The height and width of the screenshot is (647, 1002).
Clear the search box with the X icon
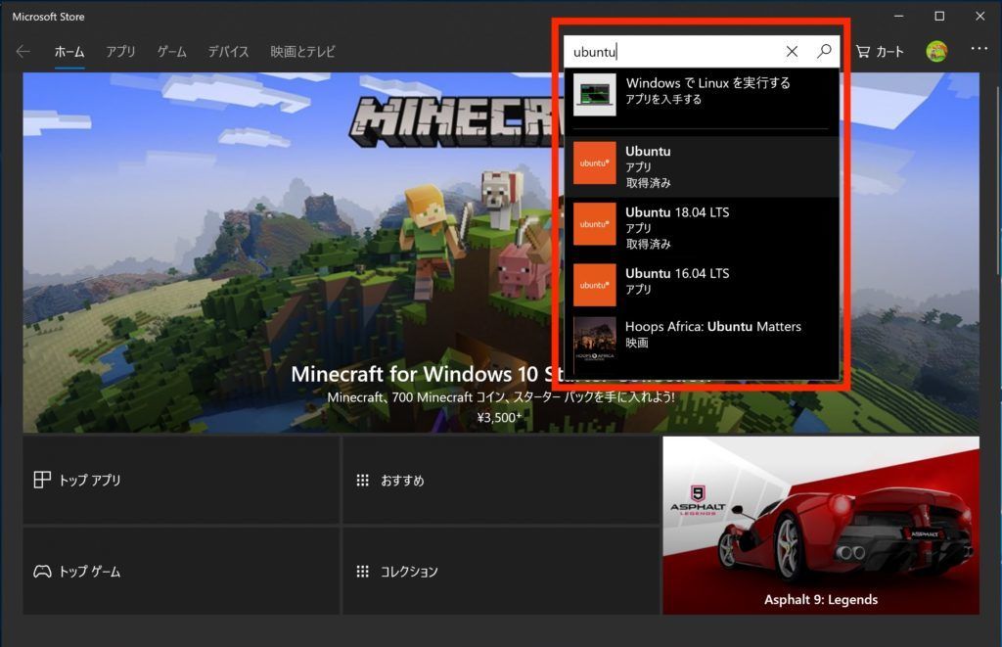pos(792,52)
